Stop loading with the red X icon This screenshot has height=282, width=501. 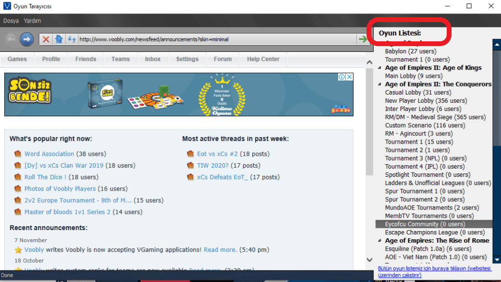pyautogui.click(x=46, y=39)
